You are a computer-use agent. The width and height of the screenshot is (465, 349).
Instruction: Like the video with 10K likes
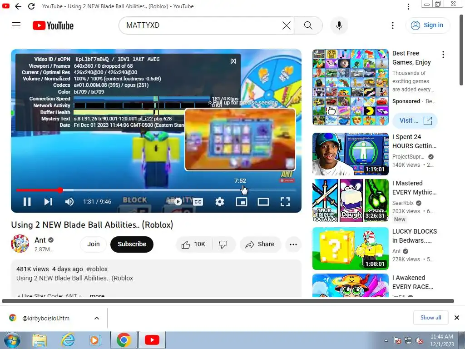tap(194, 244)
